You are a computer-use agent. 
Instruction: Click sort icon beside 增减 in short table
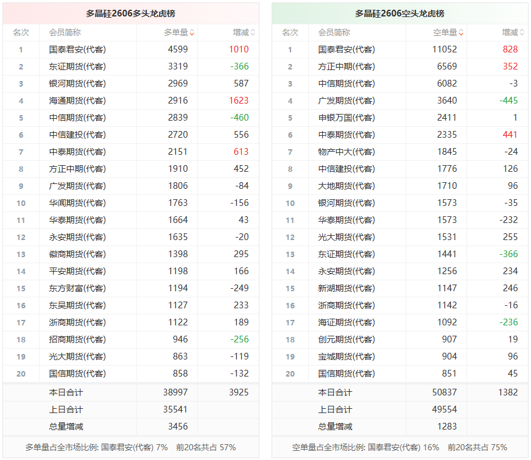point(522,33)
